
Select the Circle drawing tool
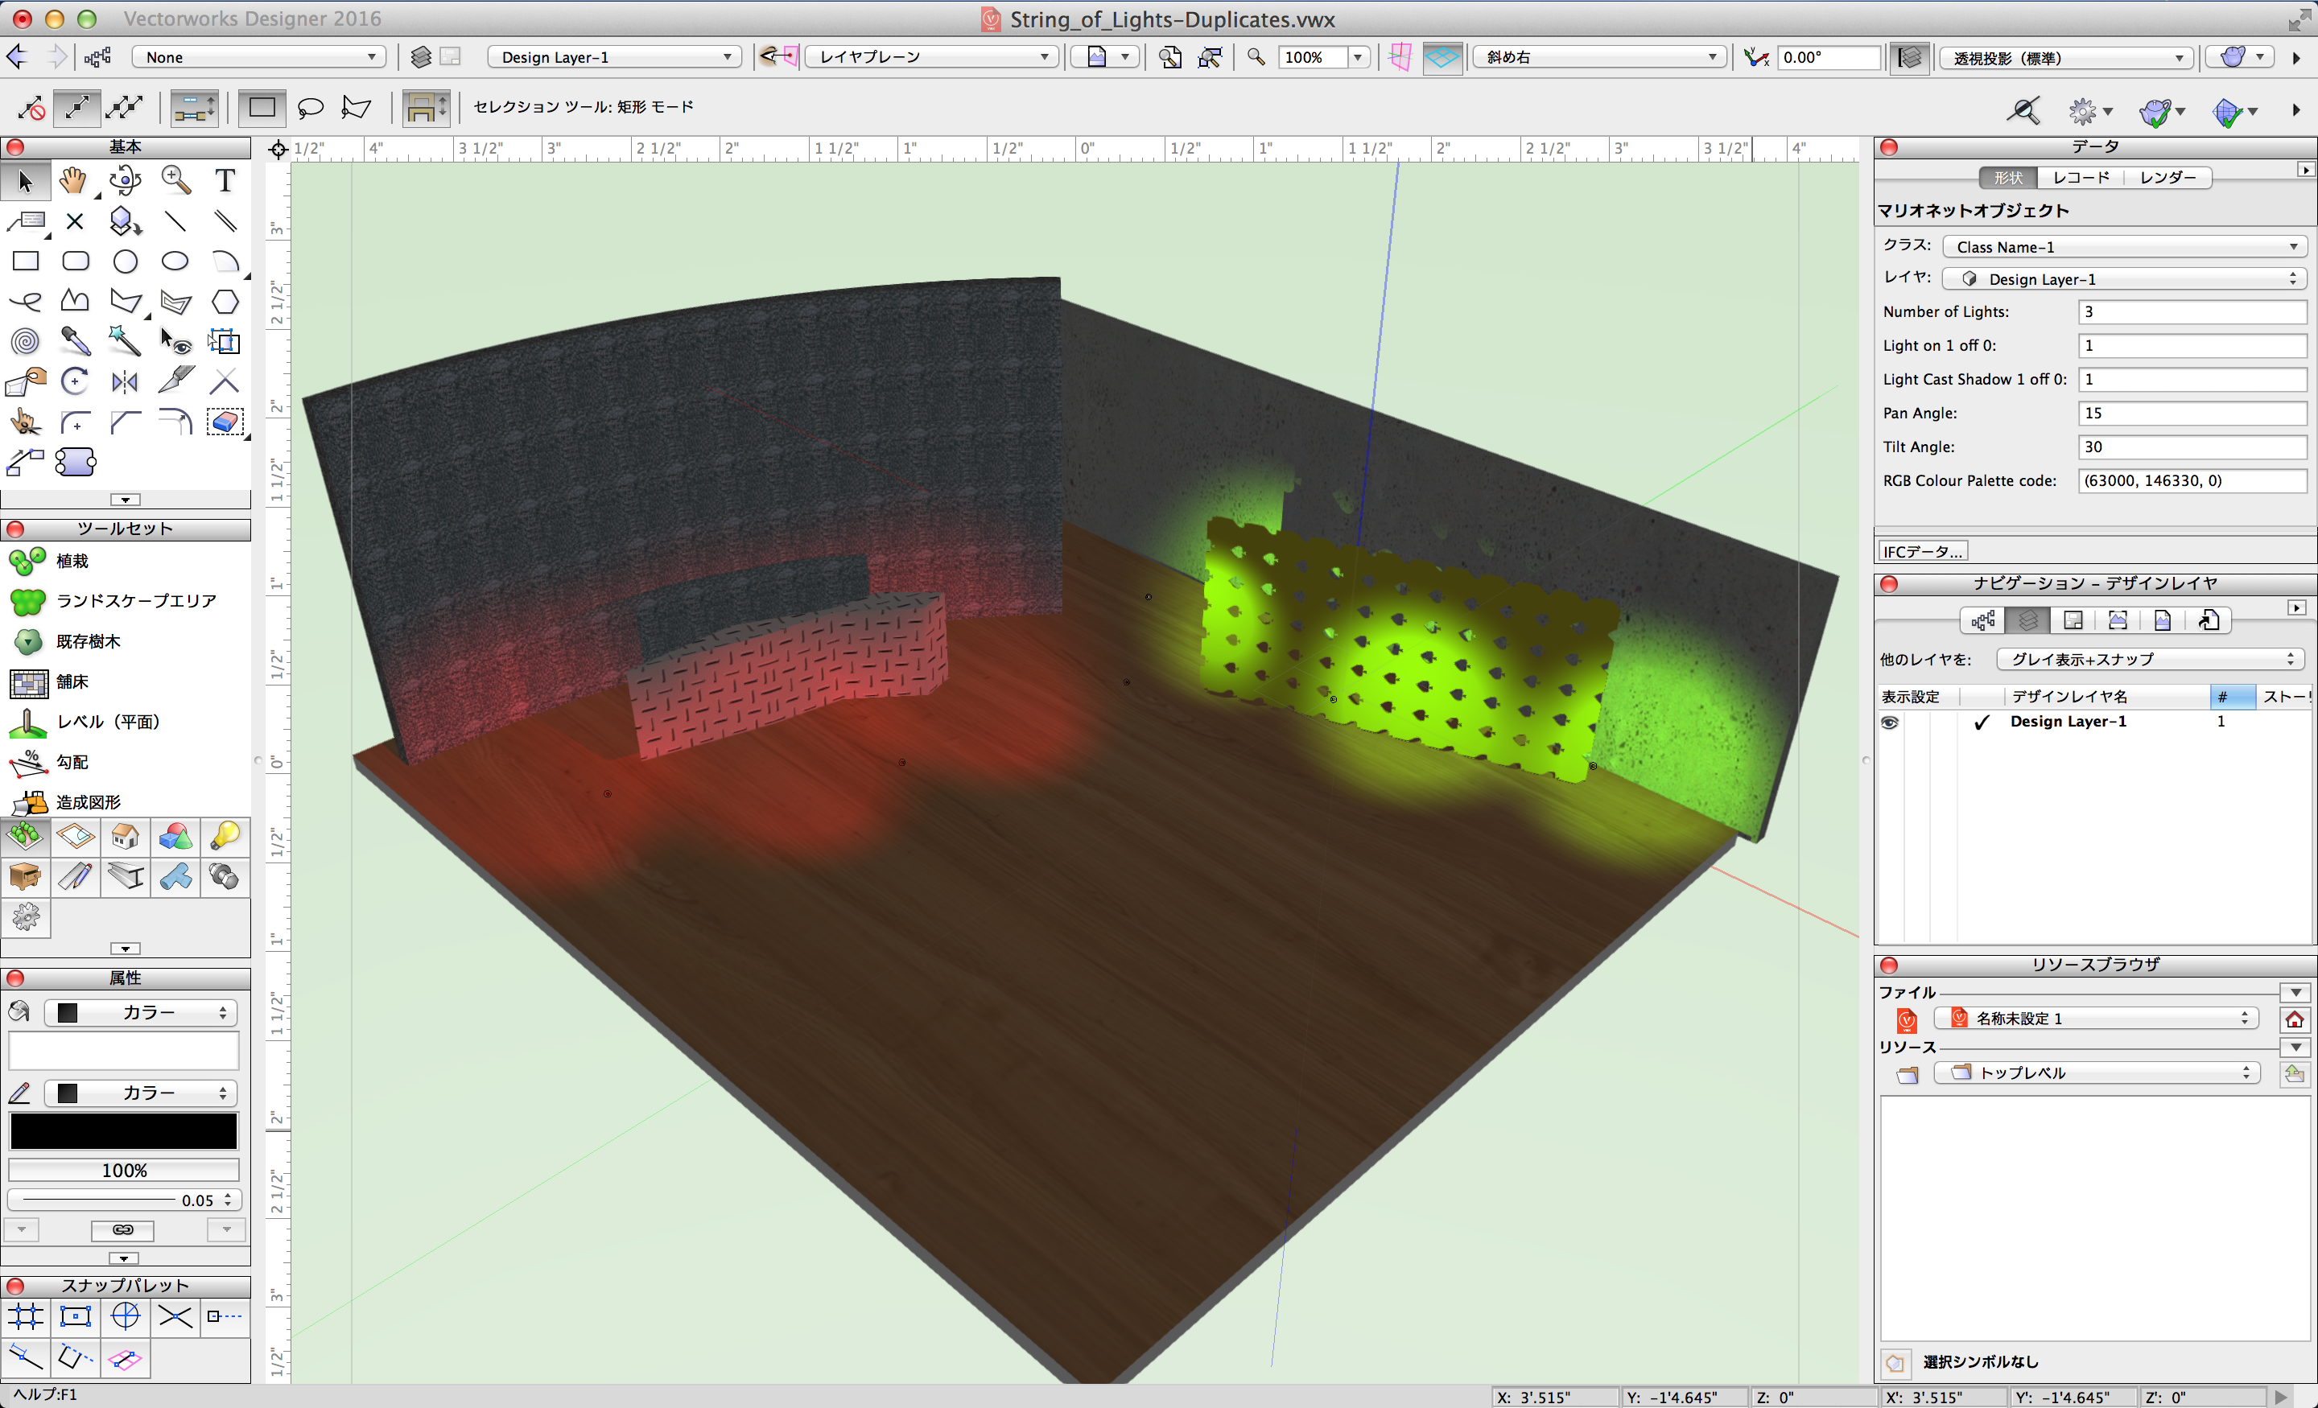(x=124, y=261)
